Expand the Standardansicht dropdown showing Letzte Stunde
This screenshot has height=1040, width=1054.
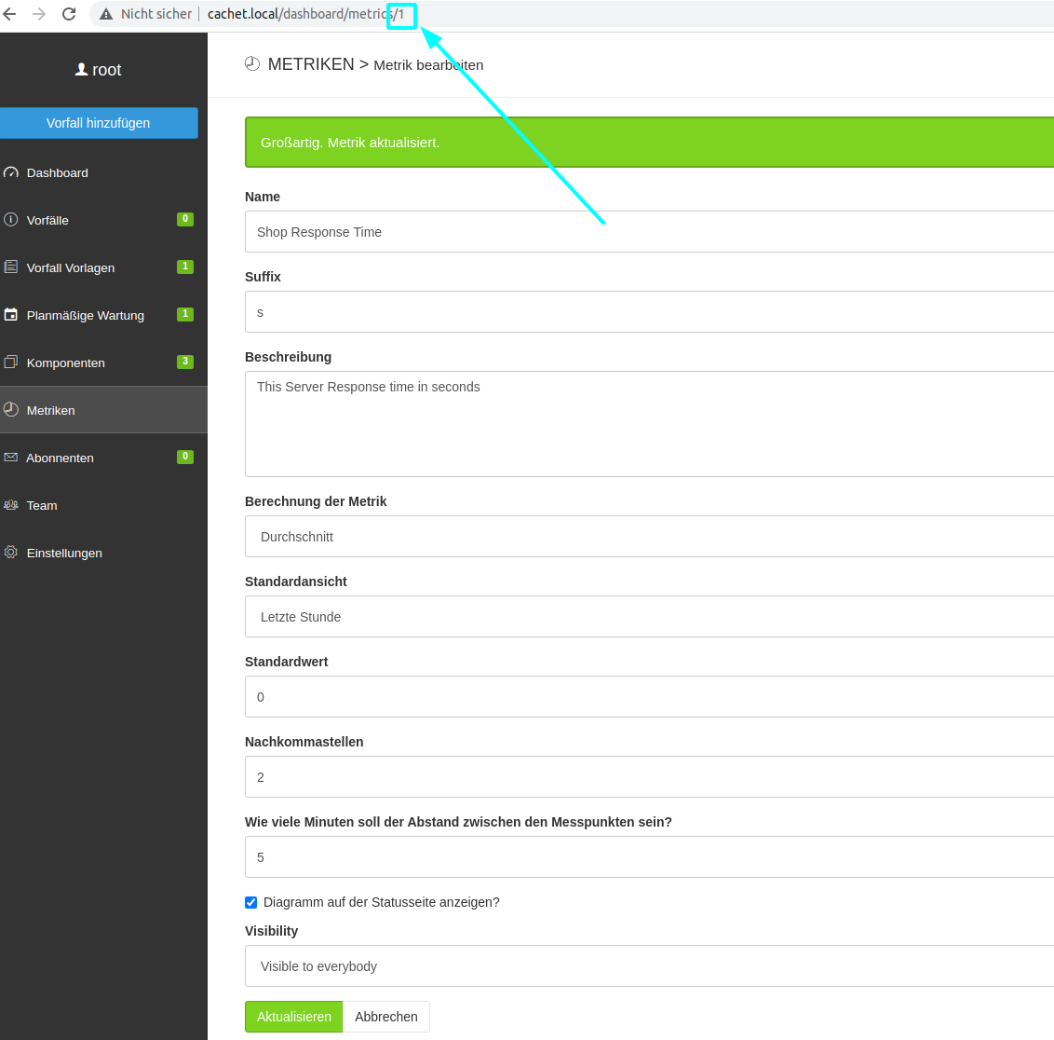point(649,617)
